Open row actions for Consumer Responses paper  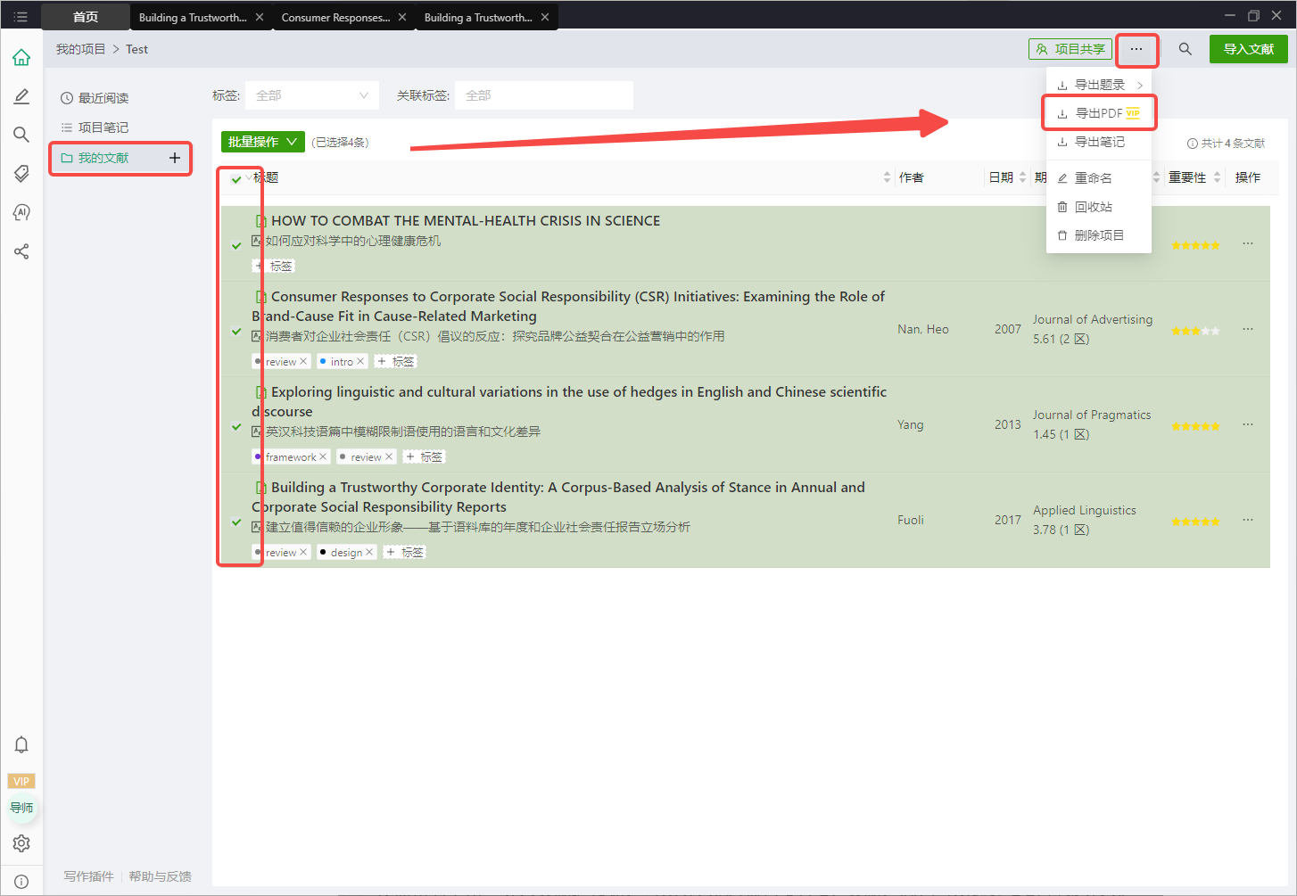click(x=1248, y=329)
